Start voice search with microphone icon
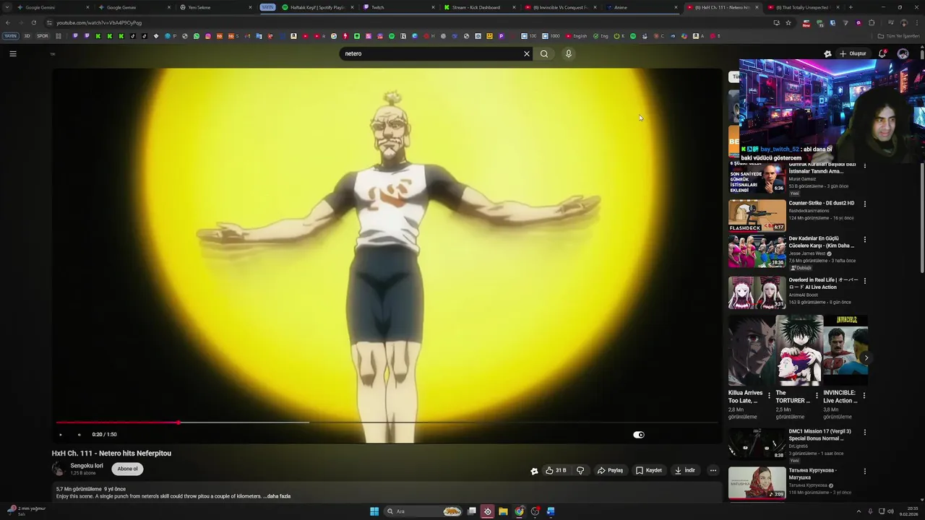Viewport: 925px width, 520px height. click(569, 53)
